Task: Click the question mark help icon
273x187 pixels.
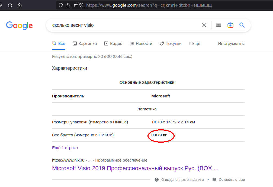Action: 156,180
